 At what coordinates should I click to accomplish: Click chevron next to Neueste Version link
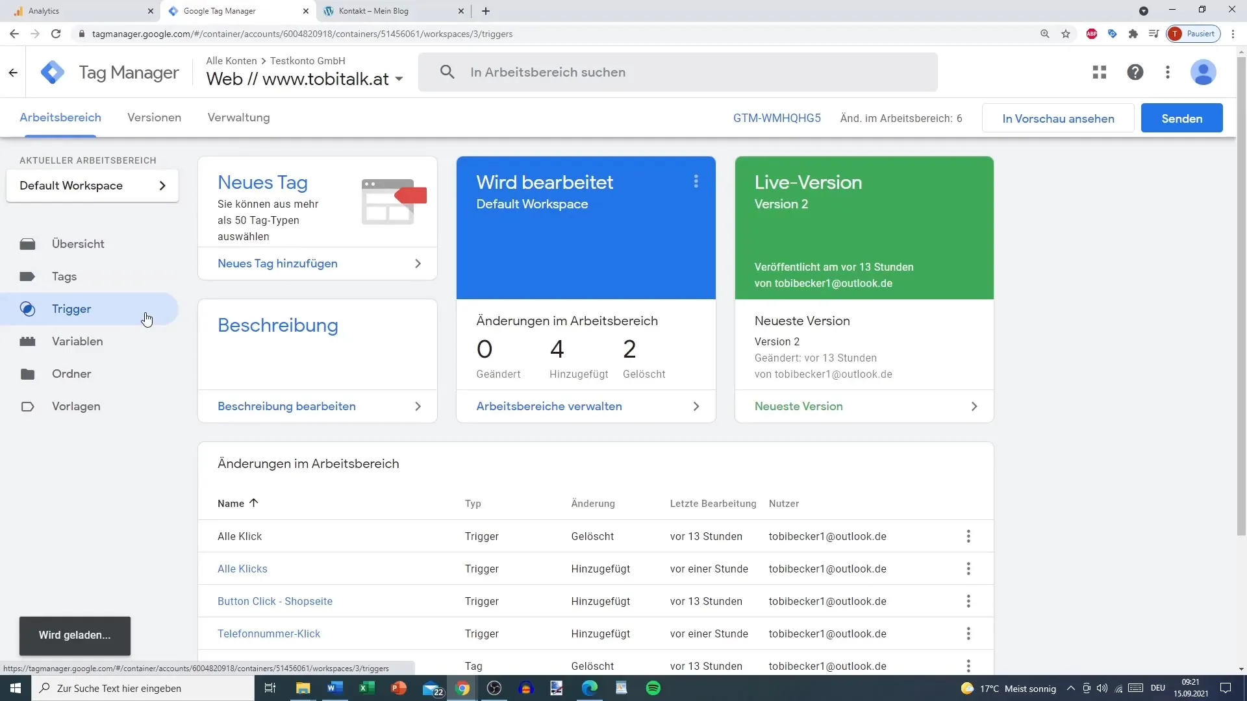[974, 406]
